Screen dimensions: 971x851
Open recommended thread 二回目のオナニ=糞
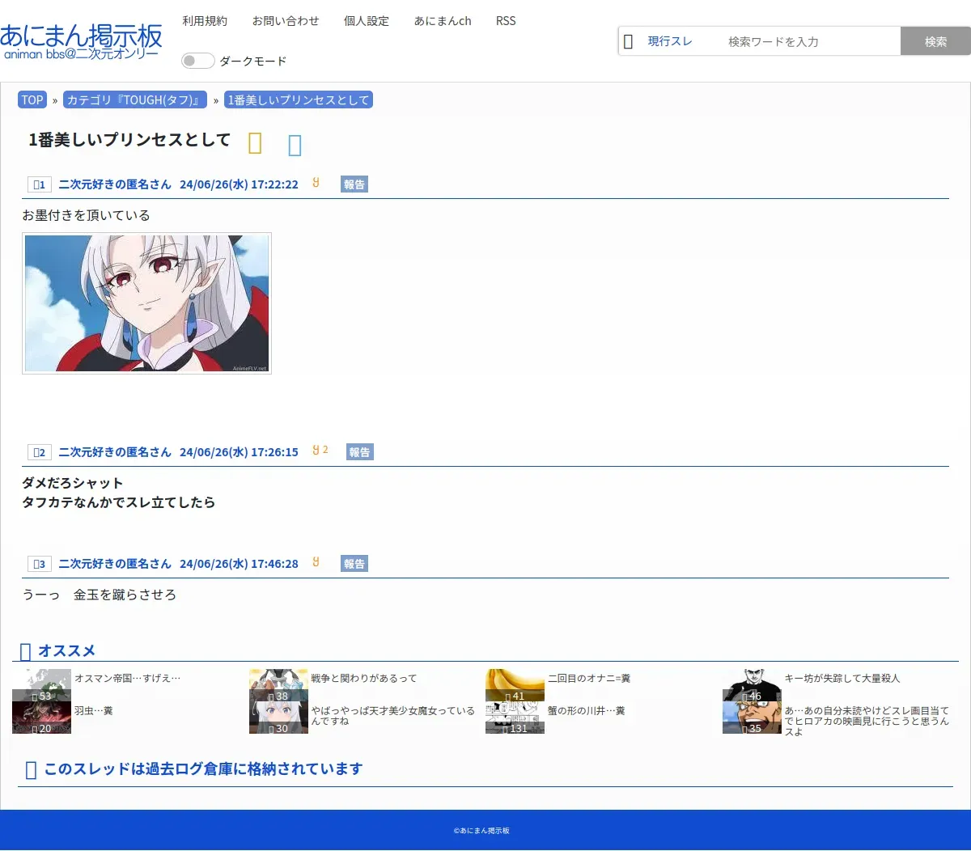(589, 679)
